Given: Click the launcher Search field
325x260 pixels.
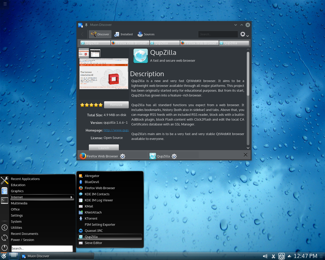Looking at the screenshot, I should (42, 249).
